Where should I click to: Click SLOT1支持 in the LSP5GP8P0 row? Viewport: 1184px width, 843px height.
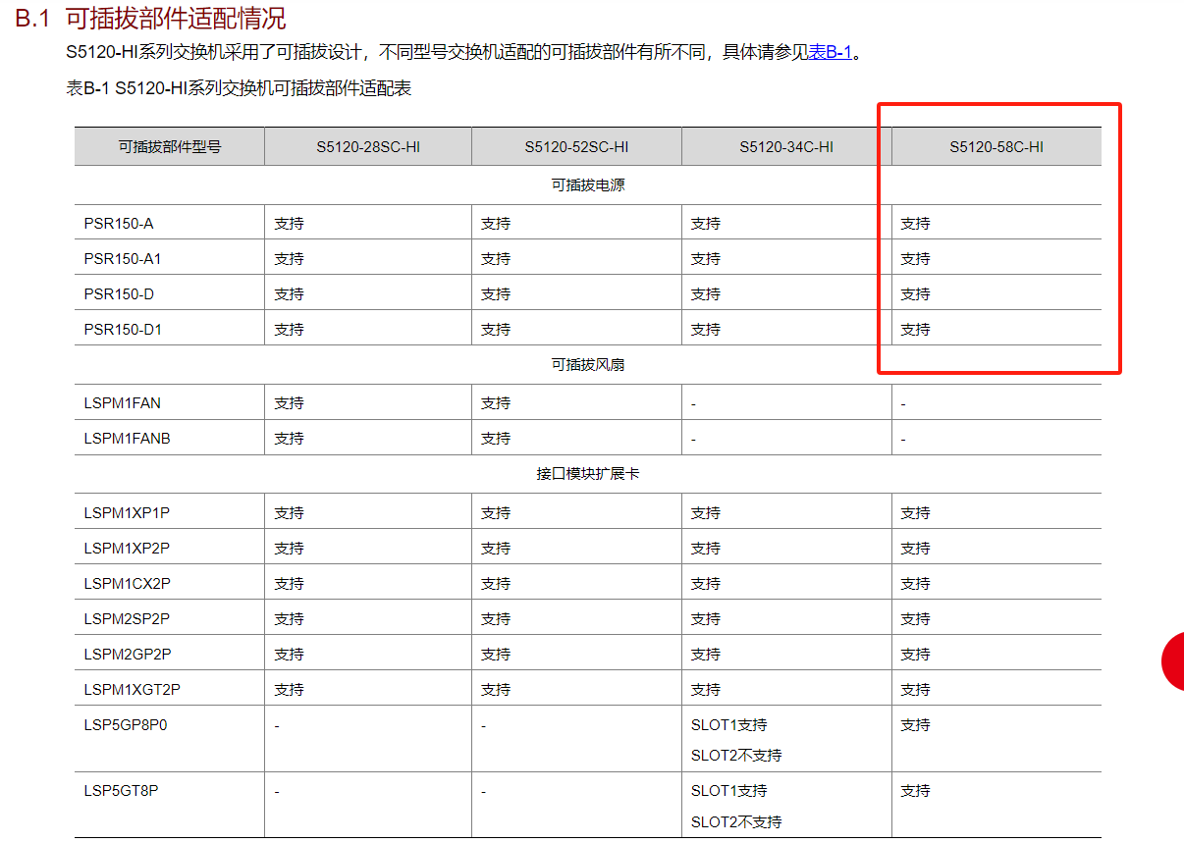pyautogui.click(x=728, y=724)
